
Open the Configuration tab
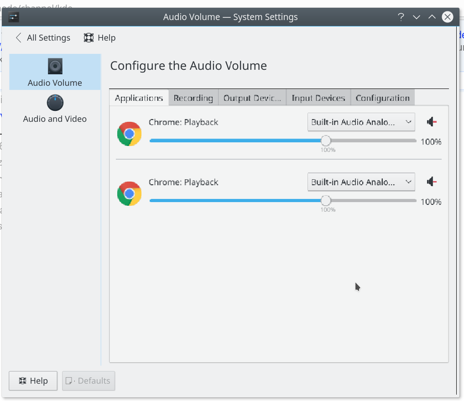(x=383, y=98)
